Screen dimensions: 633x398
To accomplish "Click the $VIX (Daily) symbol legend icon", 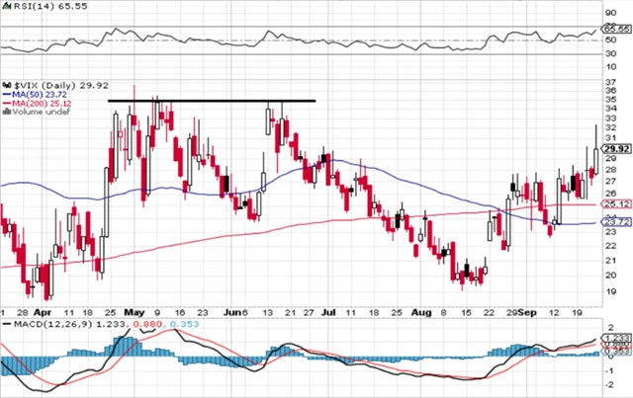I will [x=5, y=86].
